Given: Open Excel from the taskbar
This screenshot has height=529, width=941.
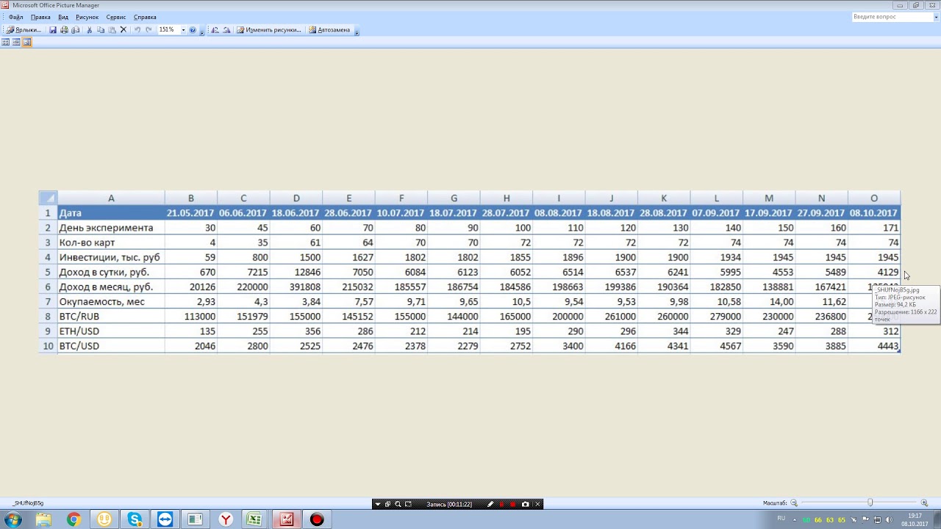Looking at the screenshot, I should click(254, 519).
